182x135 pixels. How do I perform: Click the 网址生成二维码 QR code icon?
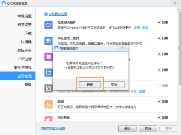pos(48,41)
